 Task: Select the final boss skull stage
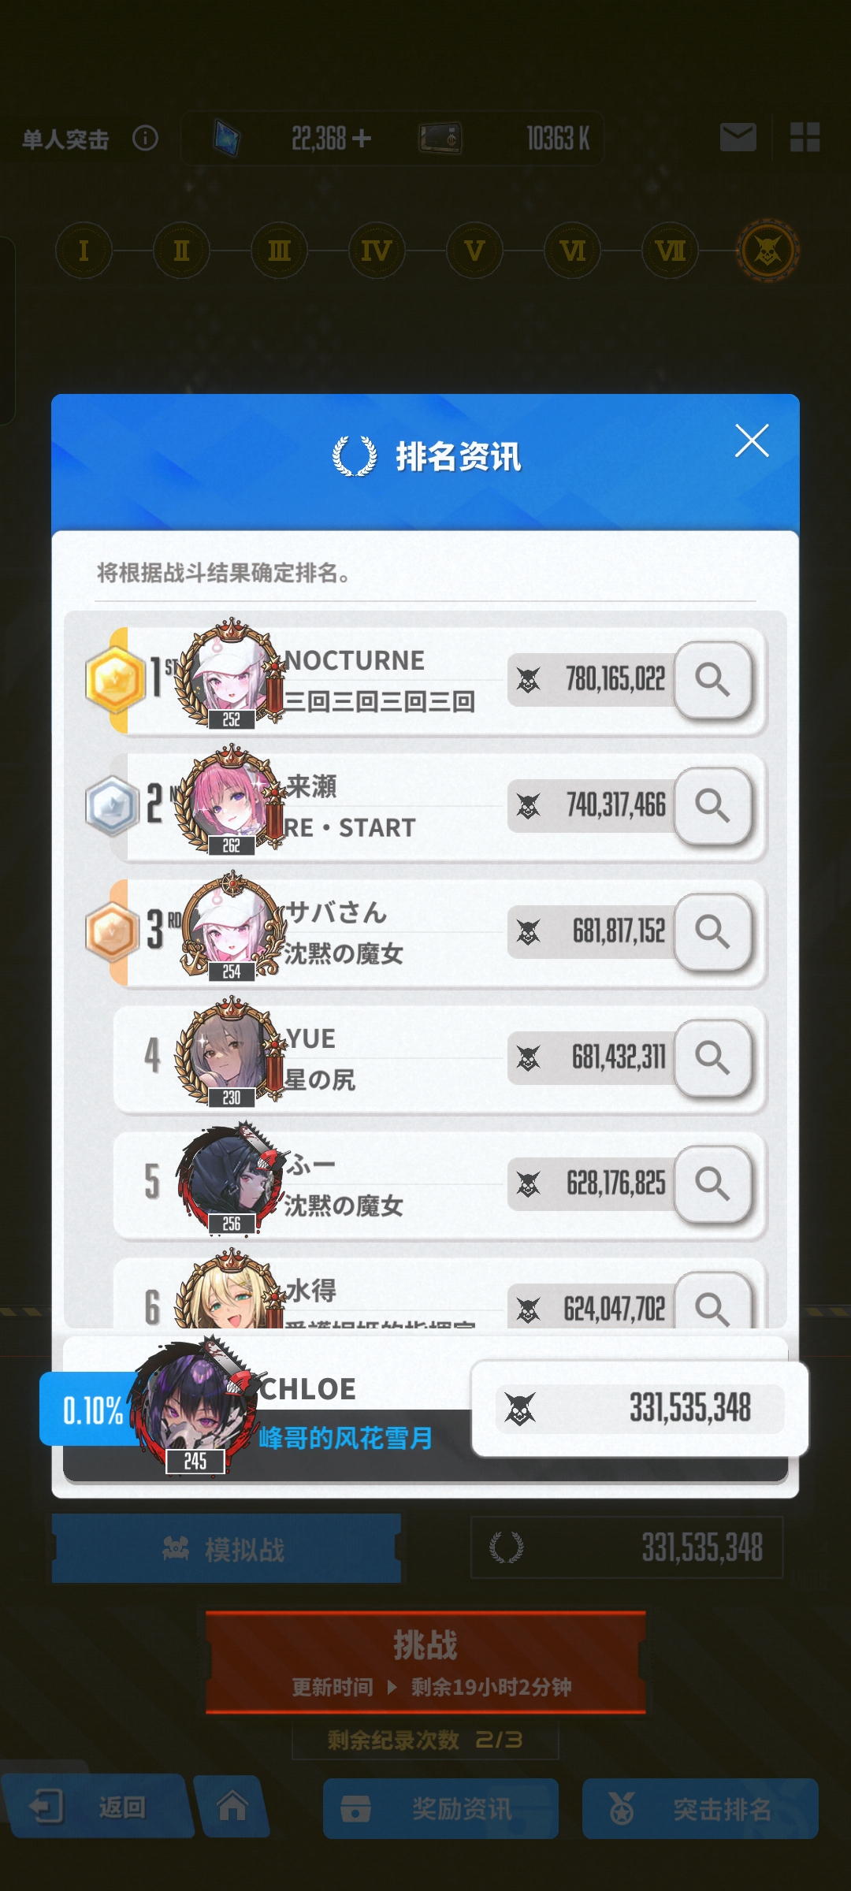pyautogui.click(x=767, y=251)
